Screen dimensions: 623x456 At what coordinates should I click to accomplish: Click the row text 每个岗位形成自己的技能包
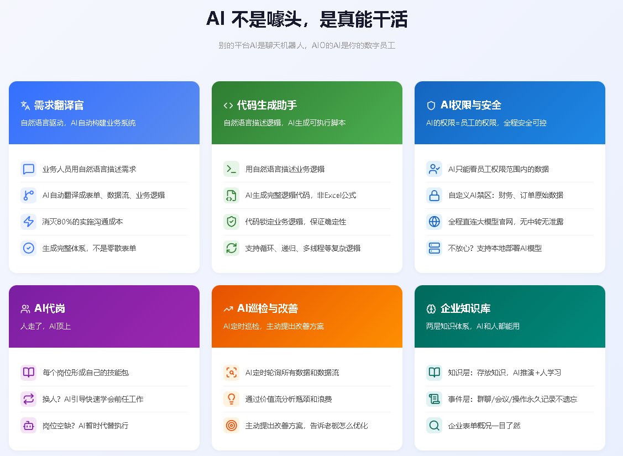[x=86, y=373]
